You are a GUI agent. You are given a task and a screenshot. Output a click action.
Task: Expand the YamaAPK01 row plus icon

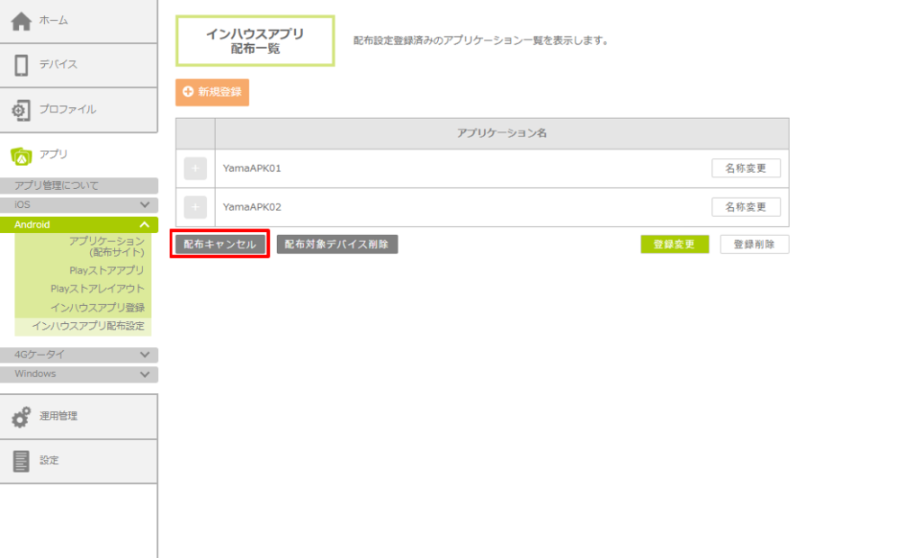tap(195, 168)
